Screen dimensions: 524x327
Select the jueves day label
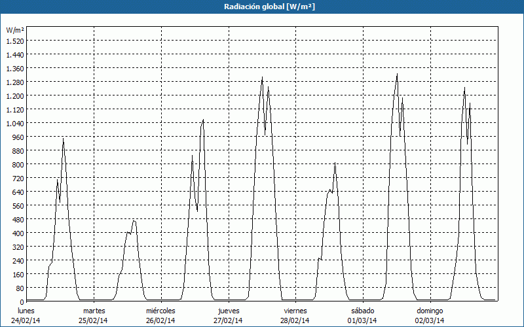(228, 311)
